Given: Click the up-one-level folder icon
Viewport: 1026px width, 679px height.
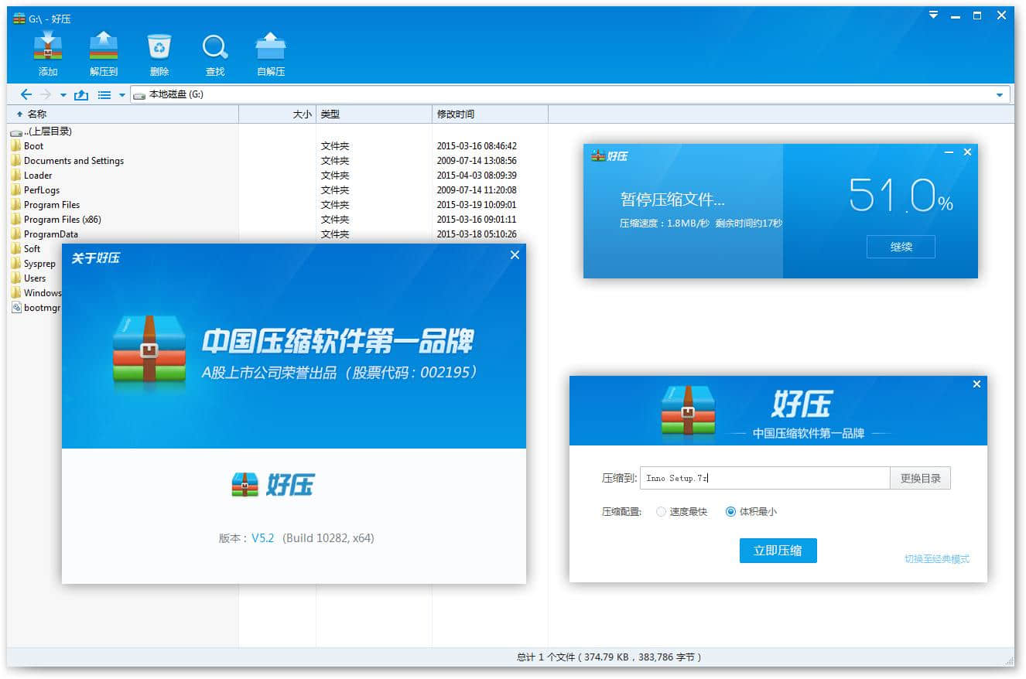Looking at the screenshot, I should 81,94.
